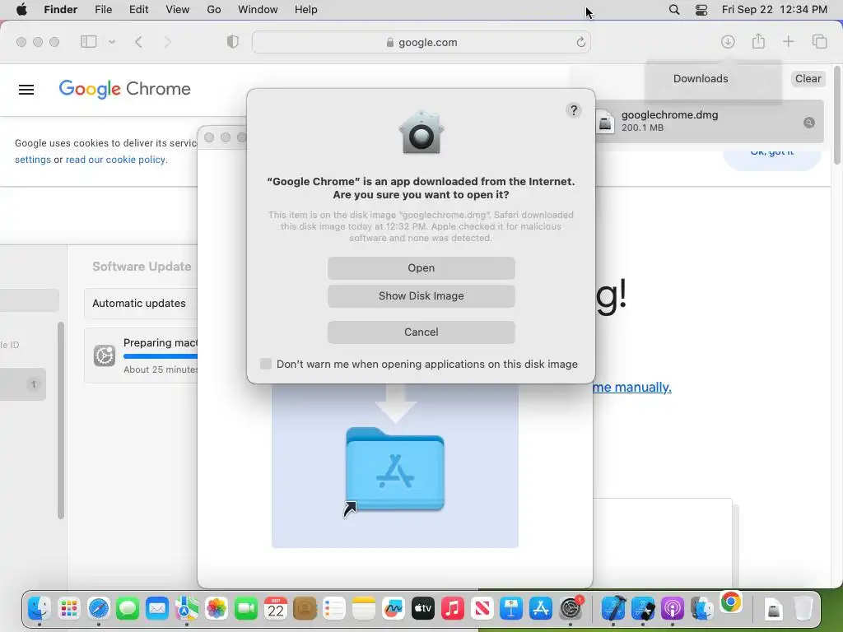This screenshot has width=843, height=632.
Task: Open Maps from the Dock
Action: pos(187,608)
